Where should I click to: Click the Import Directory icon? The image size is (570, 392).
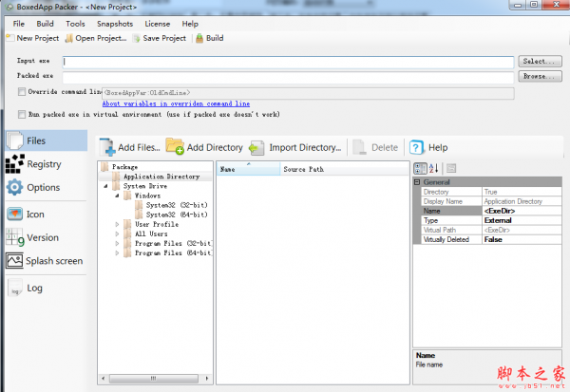click(256, 147)
